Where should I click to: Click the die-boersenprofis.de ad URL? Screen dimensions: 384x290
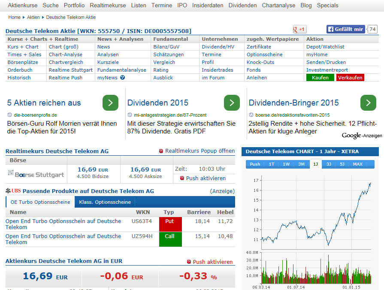tap(35, 115)
